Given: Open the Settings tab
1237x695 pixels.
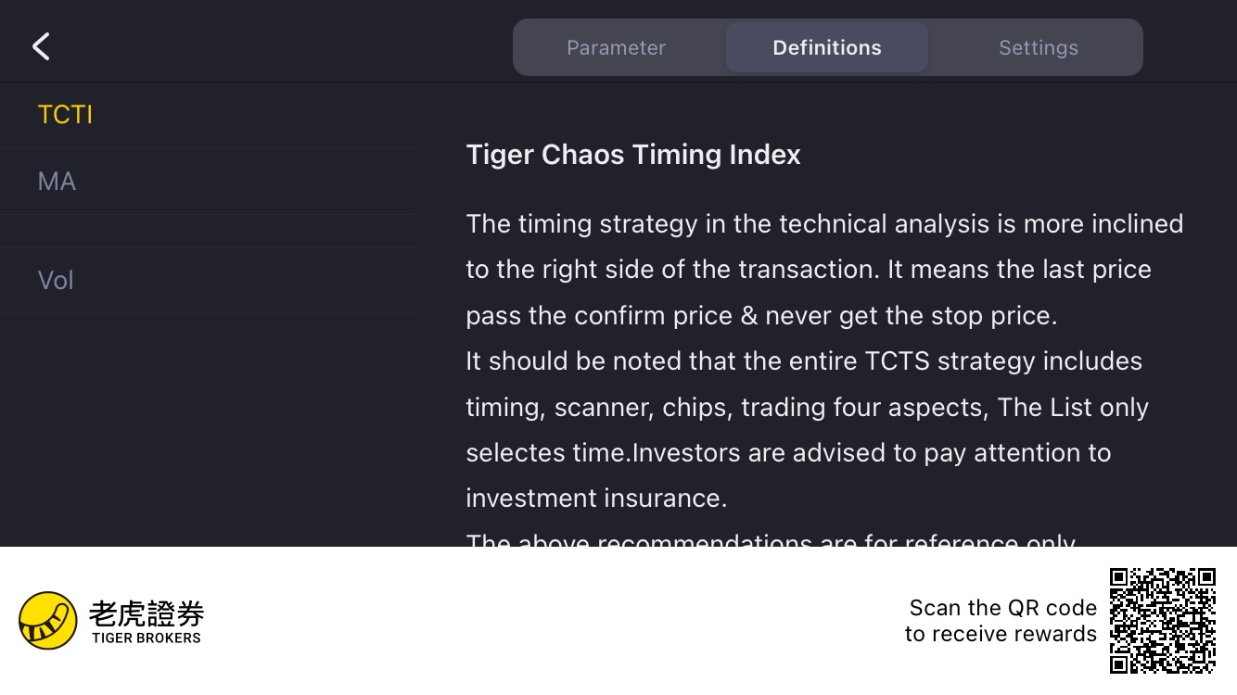Looking at the screenshot, I should (1038, 48).
